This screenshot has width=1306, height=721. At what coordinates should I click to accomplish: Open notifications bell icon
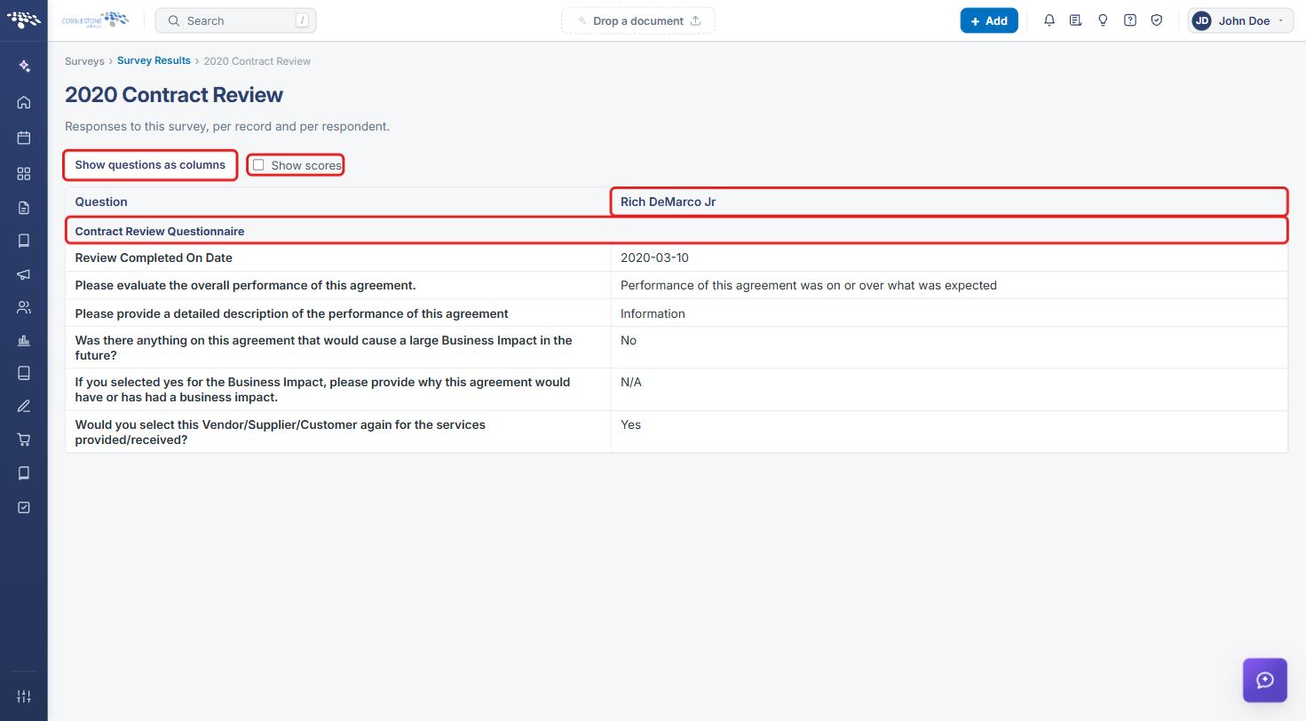(x=1049, y=20)
